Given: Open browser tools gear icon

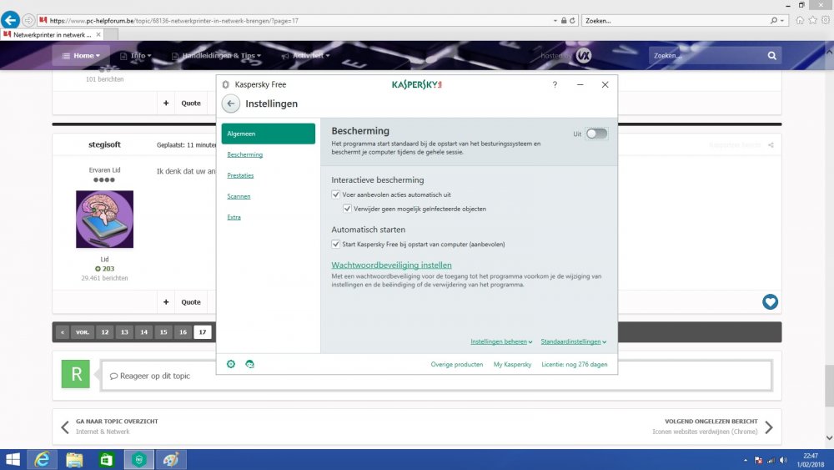Looking at the screenshot, I should (826, 20).
